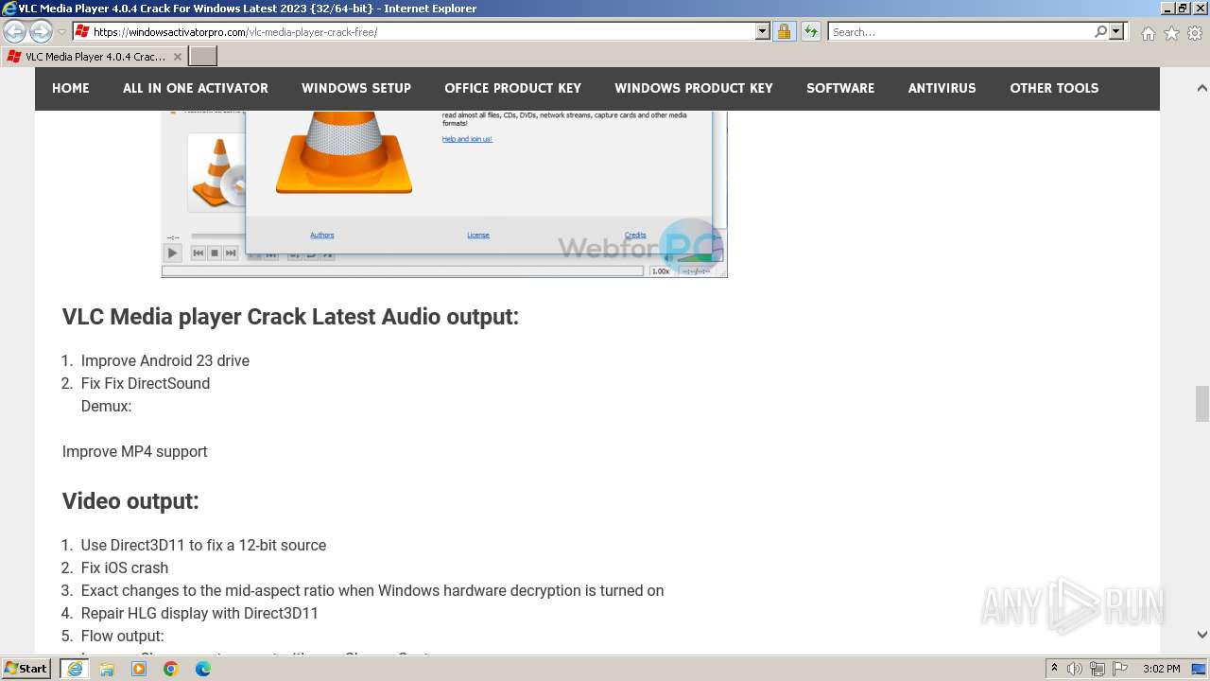Open a new blank tab

point(203,57)
